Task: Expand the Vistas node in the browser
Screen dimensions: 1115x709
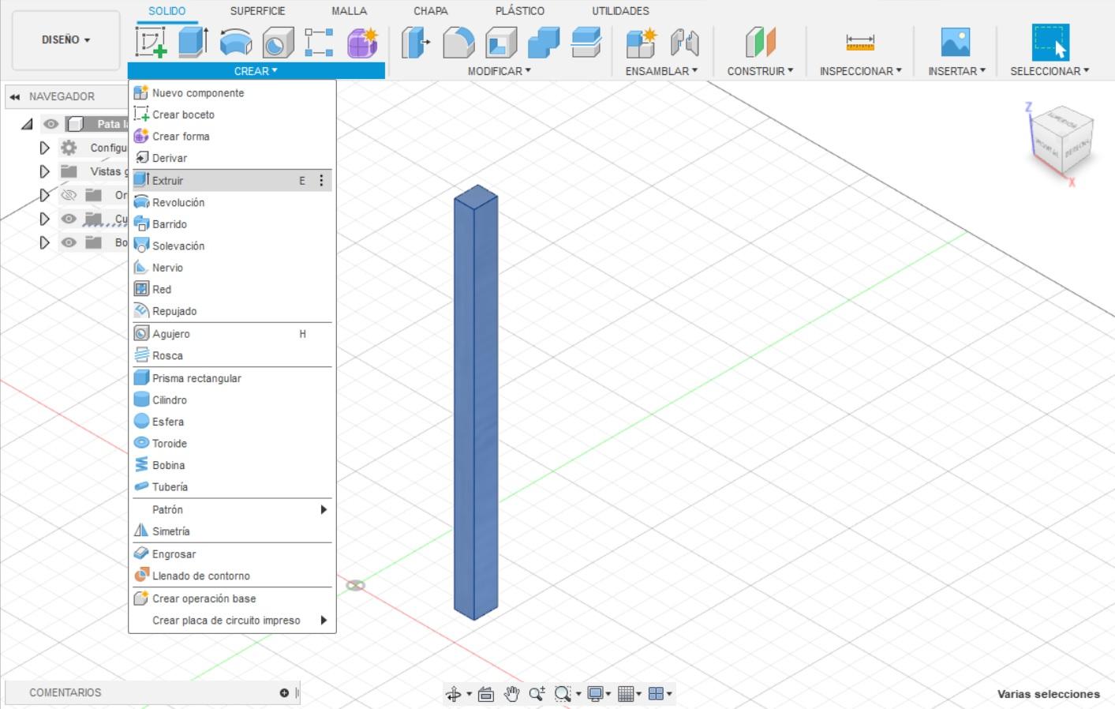Action: tap(44, 171)
